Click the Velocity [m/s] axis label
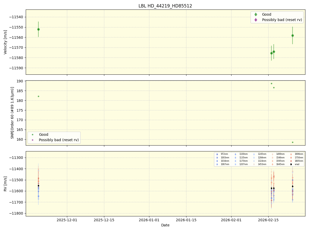309x231 pixels. [x=5, y=42]
